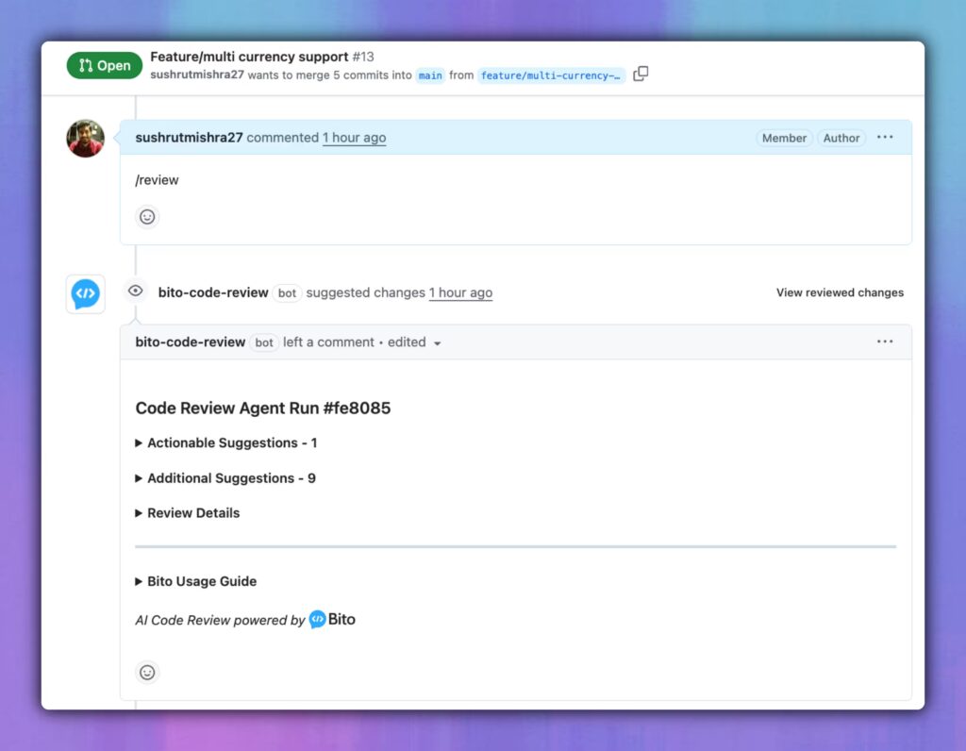This screenshot has height=751, width=966.
Task: Click the suggested changes 1 hour ago timestamp
Action: click(460, 292)
